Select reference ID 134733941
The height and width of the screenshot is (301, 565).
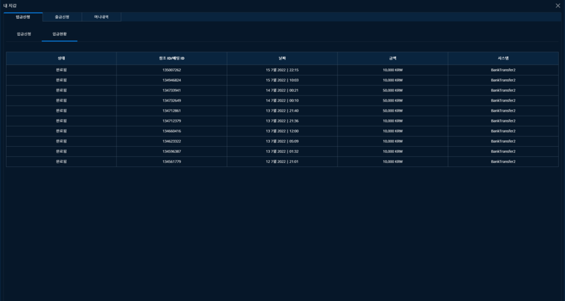171,91
